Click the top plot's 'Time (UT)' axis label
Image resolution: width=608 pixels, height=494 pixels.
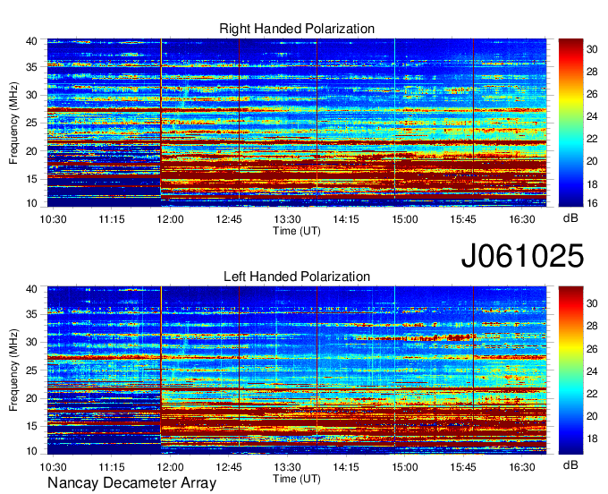pyautogui.click(x=297, y=231)
